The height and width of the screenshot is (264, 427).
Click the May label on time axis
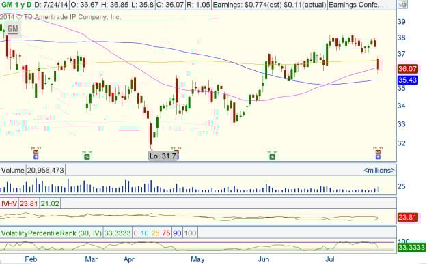(197, 259)
